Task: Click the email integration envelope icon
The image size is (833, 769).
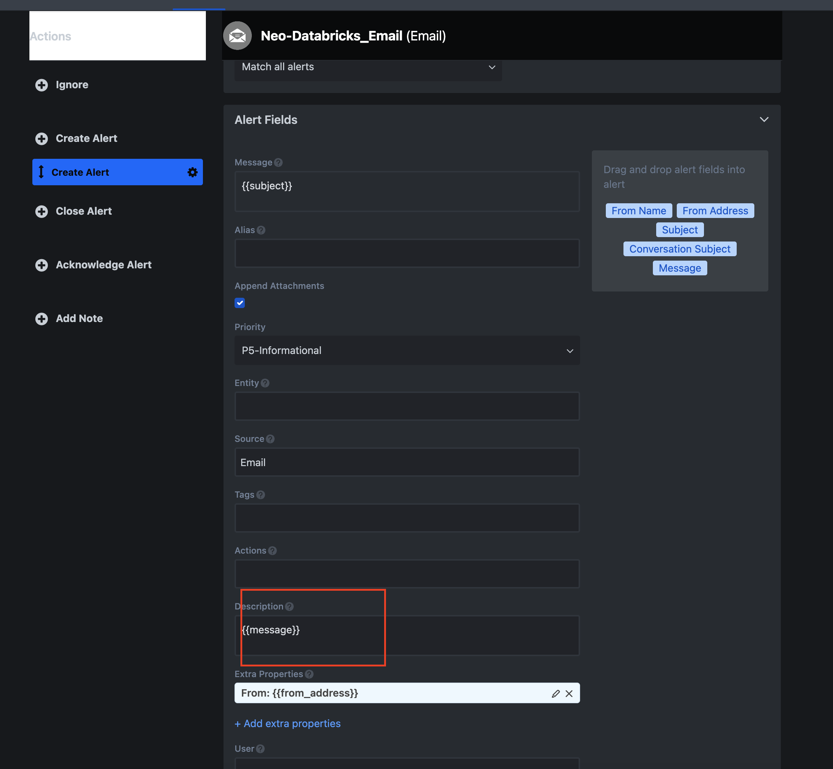Action: click(x=237, y=36)
